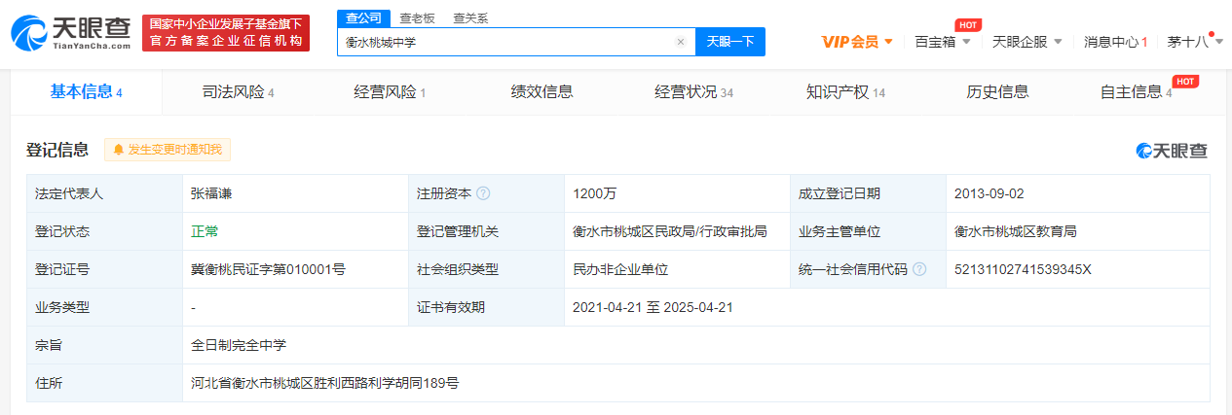Click the TianYanCha logo in header

(70, 33)
